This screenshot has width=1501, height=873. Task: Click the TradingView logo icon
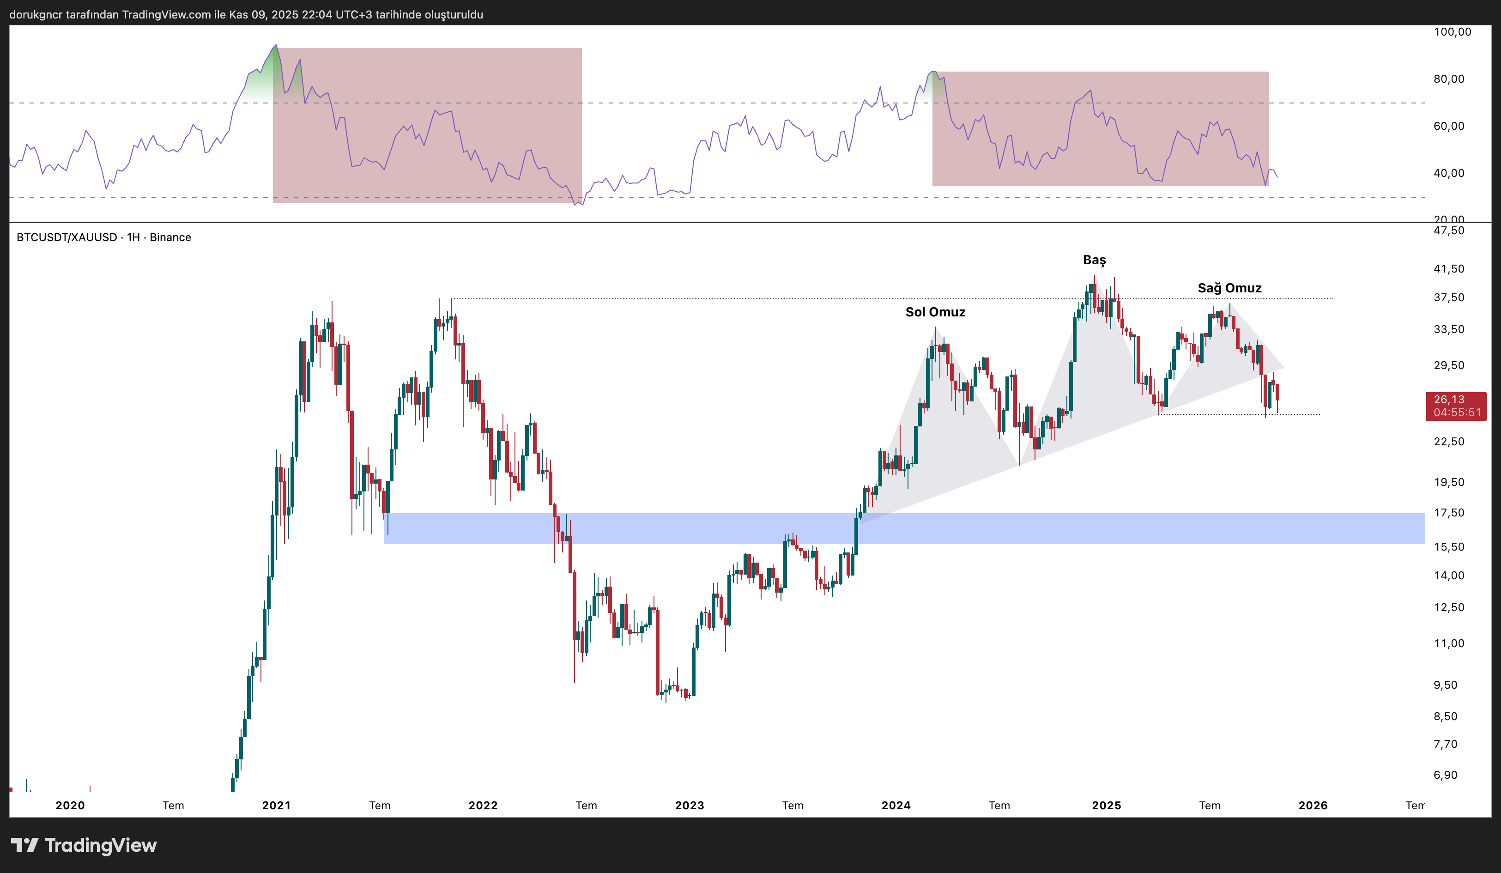point(24,844)
